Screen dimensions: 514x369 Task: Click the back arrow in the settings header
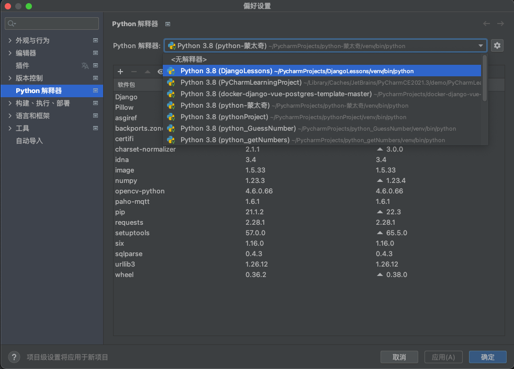point(486,24)
